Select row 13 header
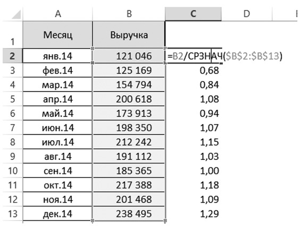The height and width of the screenshot is (226, 300). (13, 214)
